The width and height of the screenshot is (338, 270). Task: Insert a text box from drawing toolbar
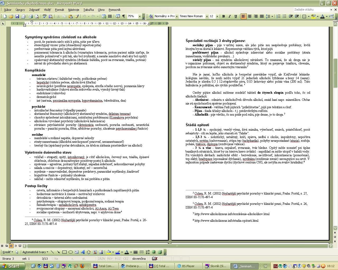tap(76, 252)
